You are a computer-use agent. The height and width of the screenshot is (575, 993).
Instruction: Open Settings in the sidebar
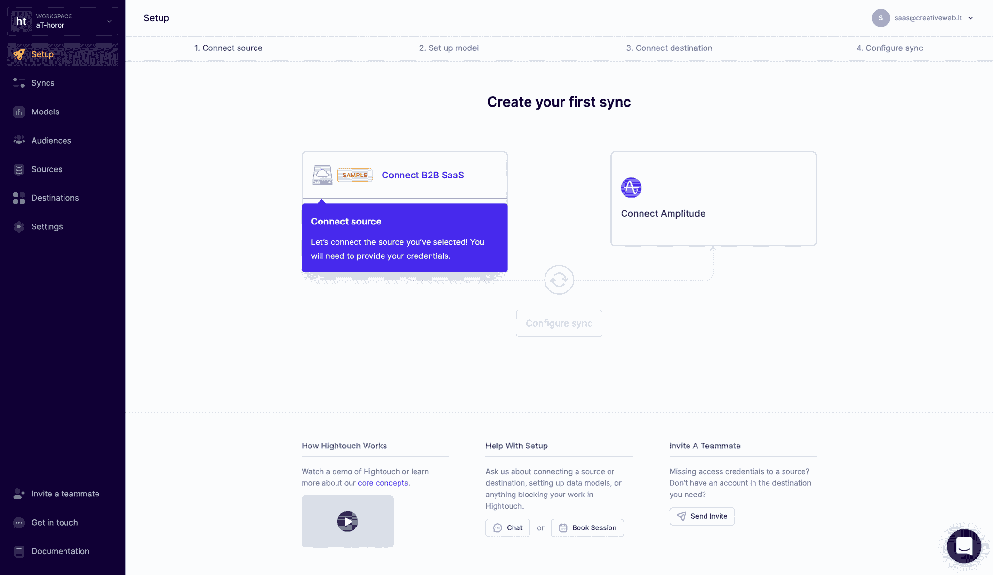point(63,226)
